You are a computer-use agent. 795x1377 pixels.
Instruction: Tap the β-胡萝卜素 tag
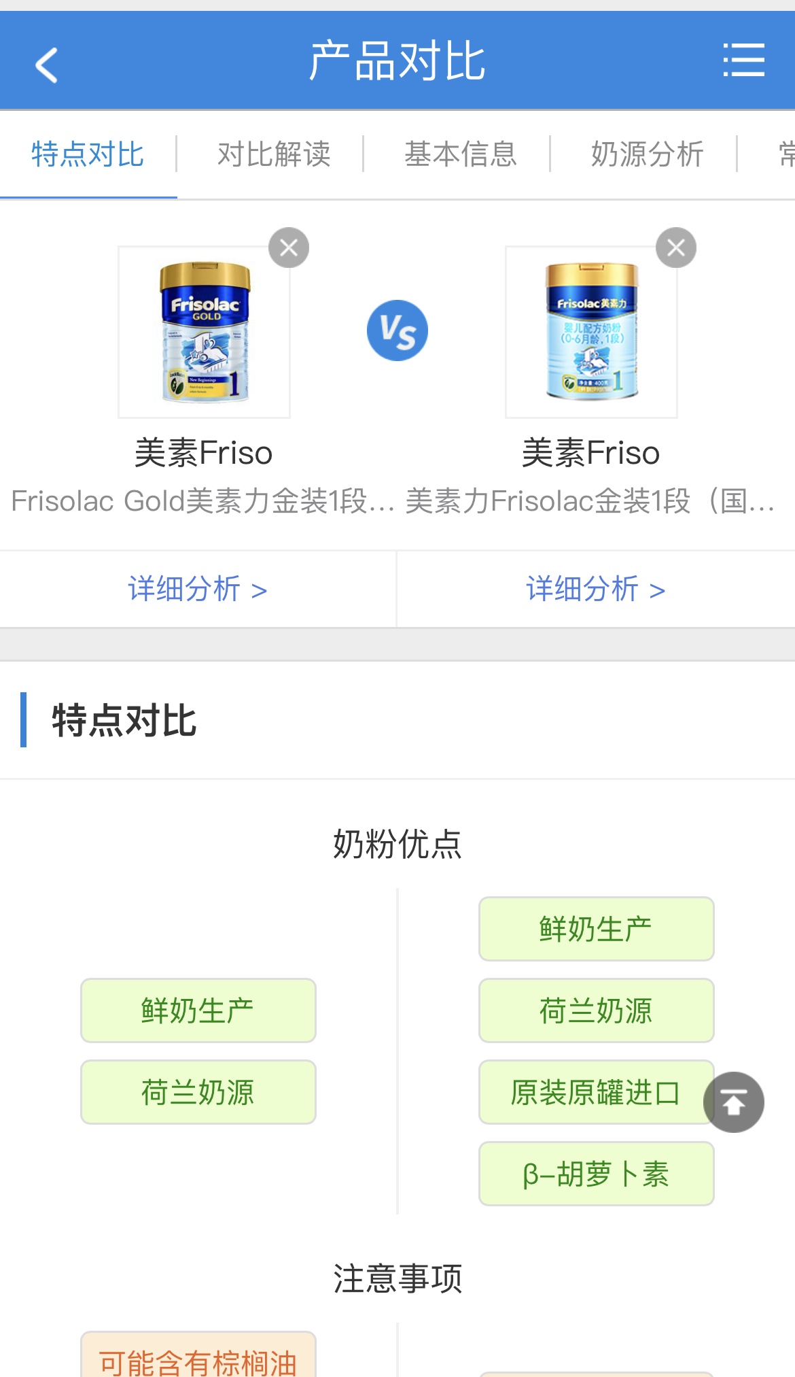[596, 1174]
